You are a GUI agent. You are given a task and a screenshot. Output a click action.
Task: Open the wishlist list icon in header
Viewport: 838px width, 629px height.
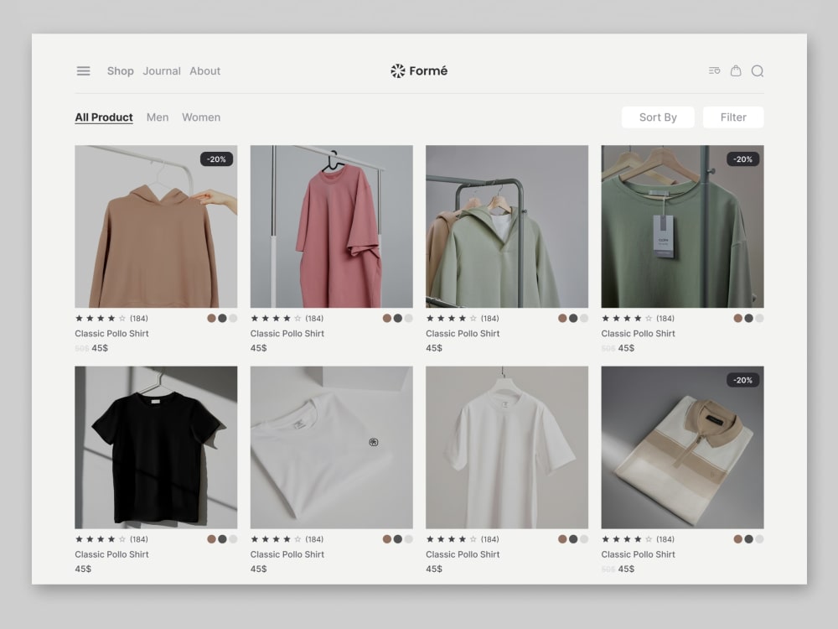714,70
